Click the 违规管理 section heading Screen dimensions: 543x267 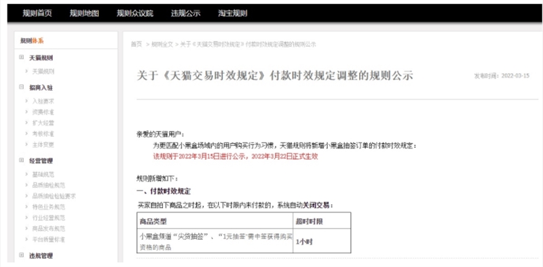[41, 256]
